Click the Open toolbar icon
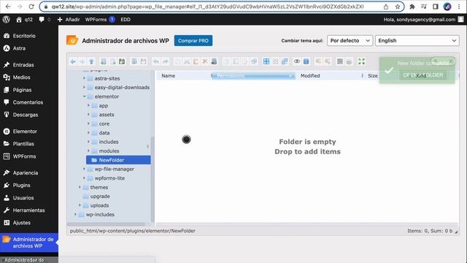 (x=134, y=61)
